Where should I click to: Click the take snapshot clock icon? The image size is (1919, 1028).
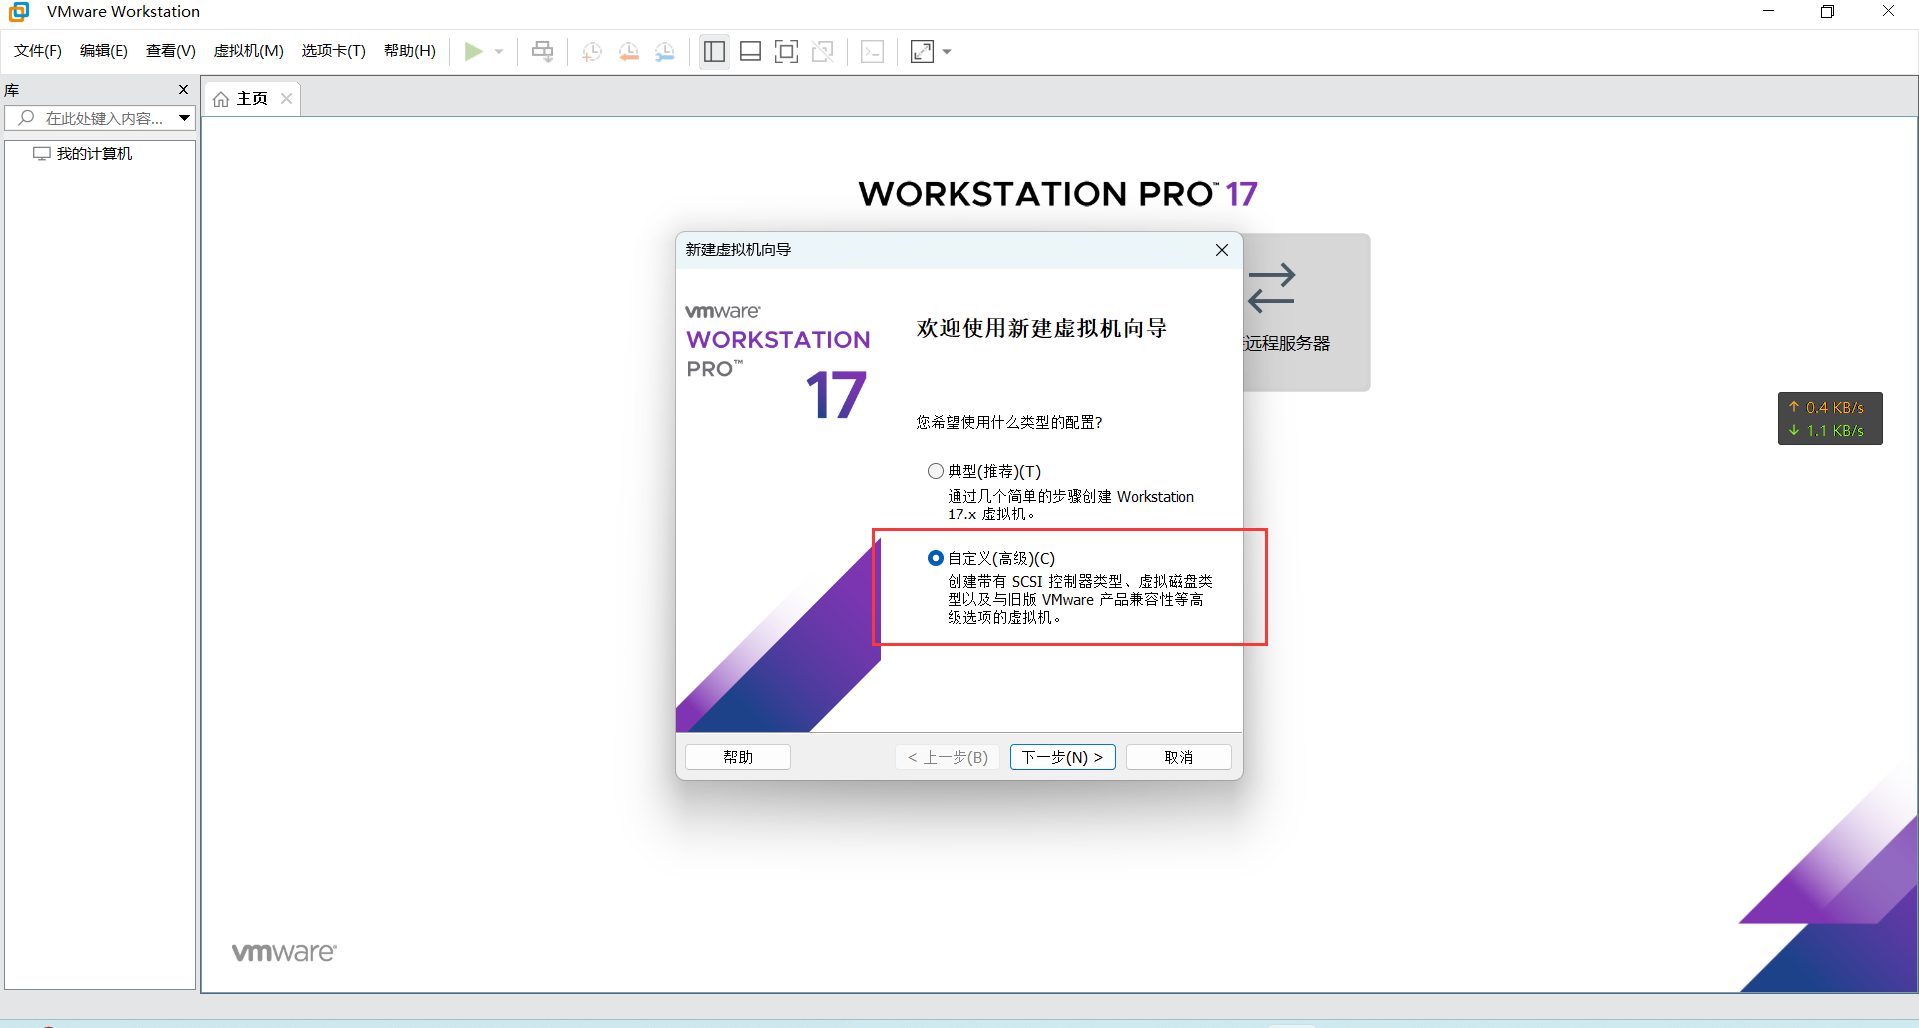click(x=592, y=51)
